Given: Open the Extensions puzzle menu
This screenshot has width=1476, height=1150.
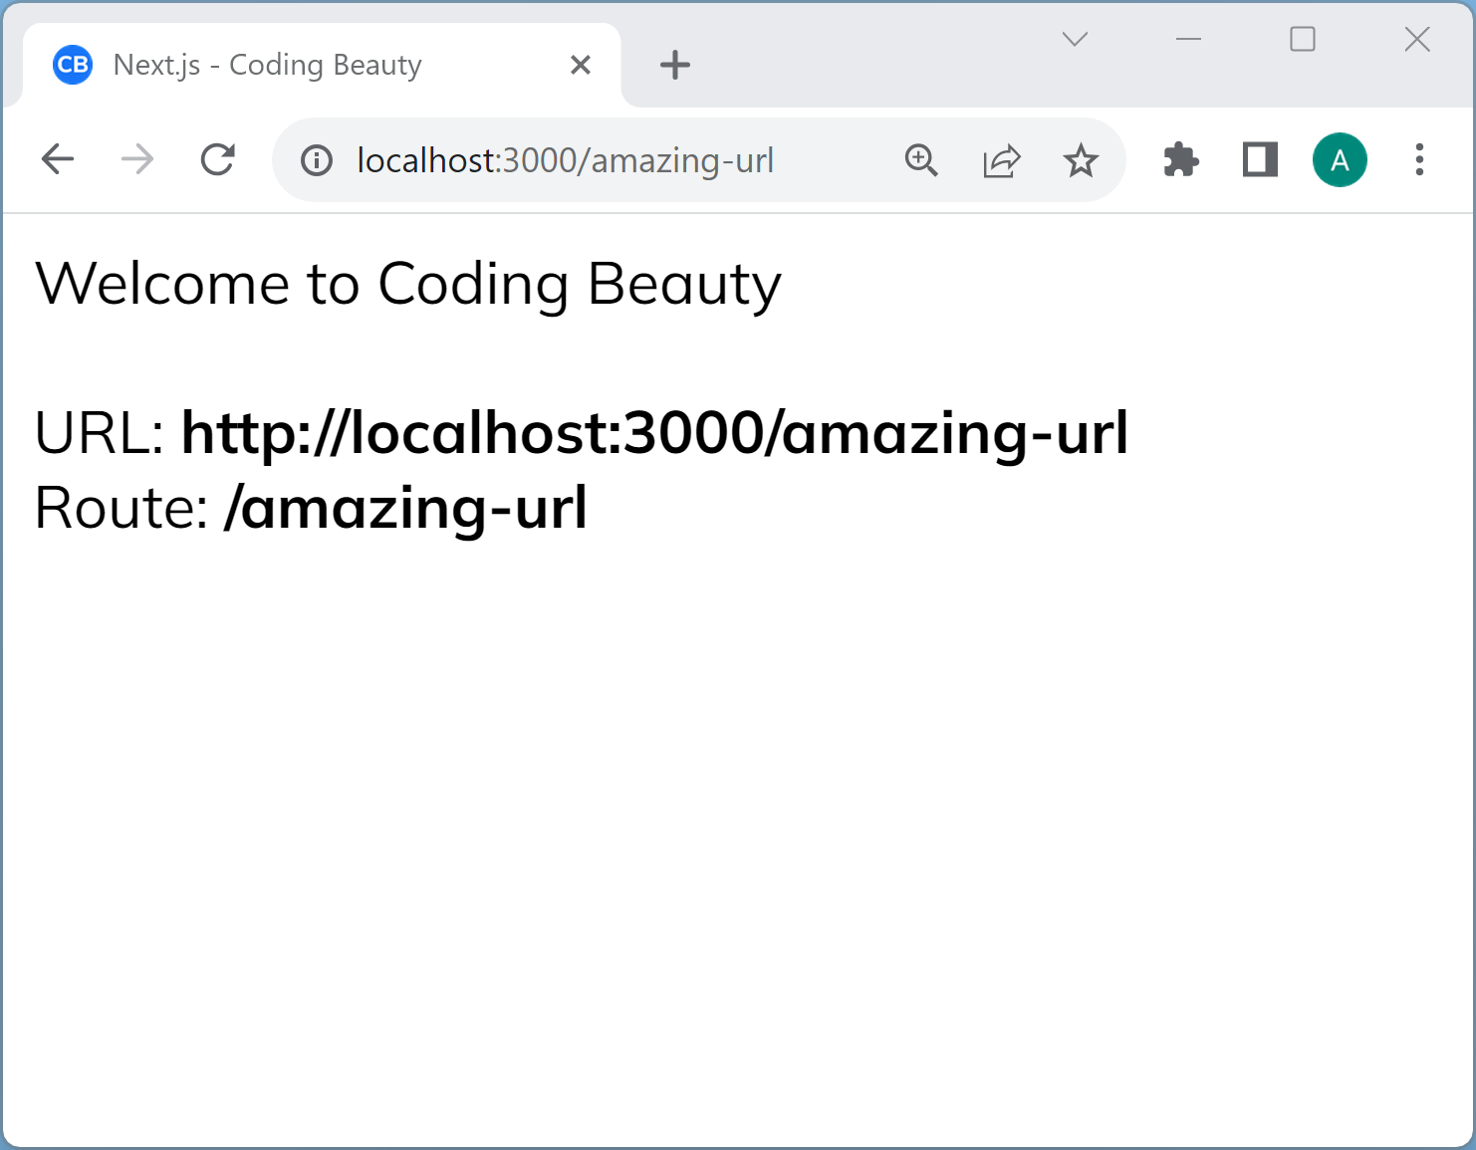Looking at the screenshot, I should [1181, 159].
